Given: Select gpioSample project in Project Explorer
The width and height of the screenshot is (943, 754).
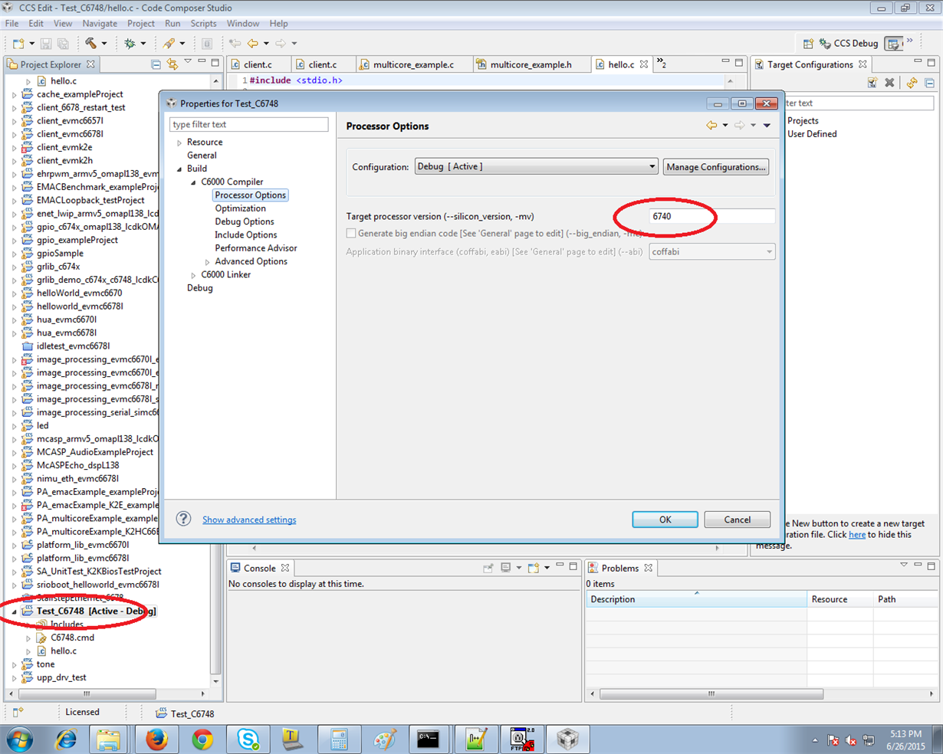Looking at the screenshot, I should point(60,253).
